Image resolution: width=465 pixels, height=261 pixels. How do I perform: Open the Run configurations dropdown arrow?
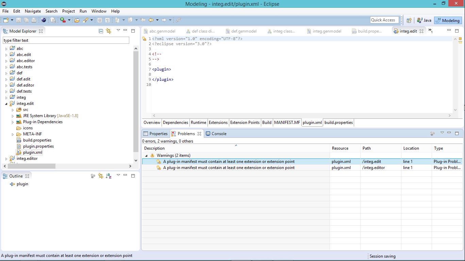pos(69,20)
